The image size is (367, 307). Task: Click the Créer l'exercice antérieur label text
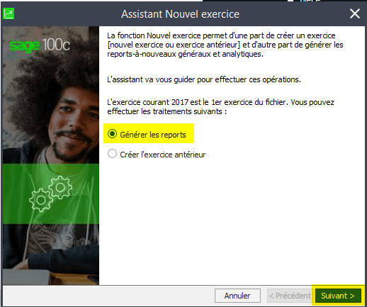click(163, 155)
